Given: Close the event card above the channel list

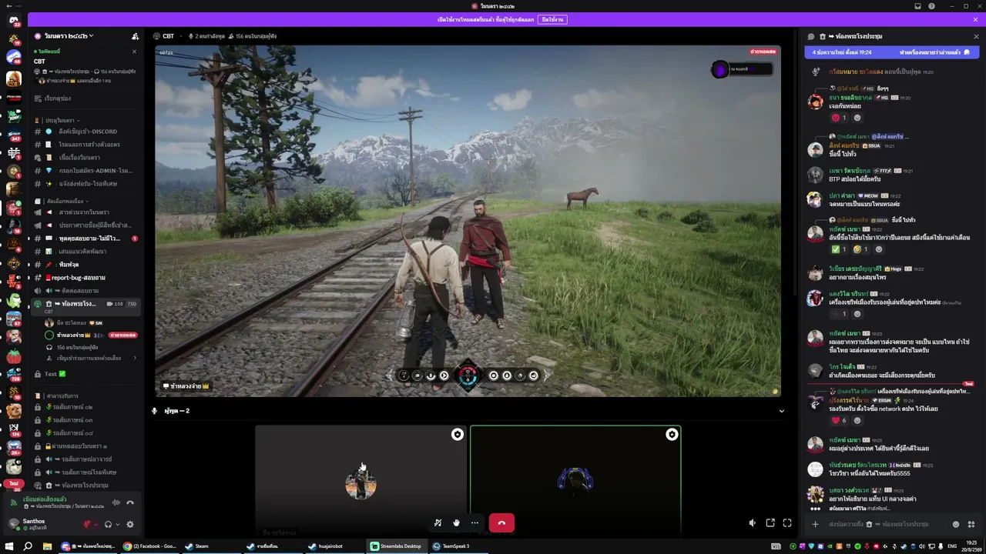Looking at the screenshot, I should coord(134,52).
